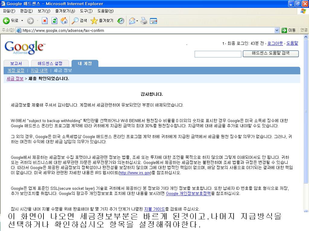Open the 지급 내역 sub-tab link
The image size is (309, 231).
tap(39, 70)
